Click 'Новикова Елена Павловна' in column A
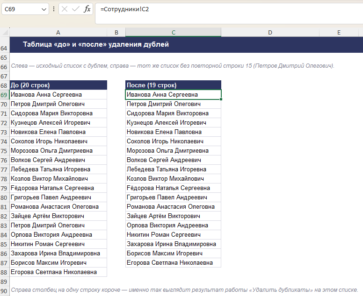Image resolution: width=363 pixels, height=296 pixels. (x=58, y=132)
